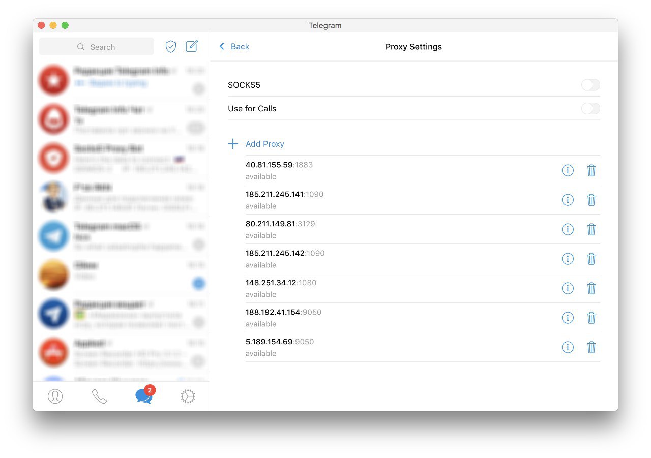Toggle the SOCKS5 switch
This screenshot has width=651, height=458.
click(x=590, y=85)
